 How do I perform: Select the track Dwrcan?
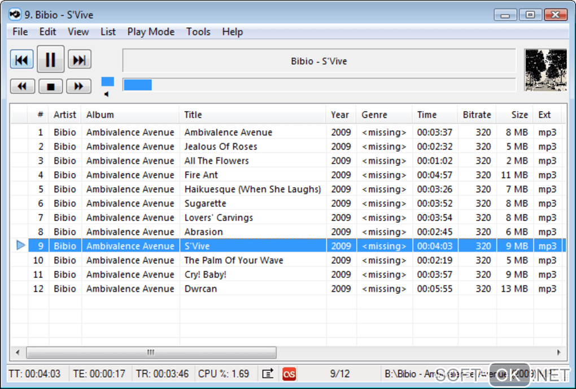[200, 289]
